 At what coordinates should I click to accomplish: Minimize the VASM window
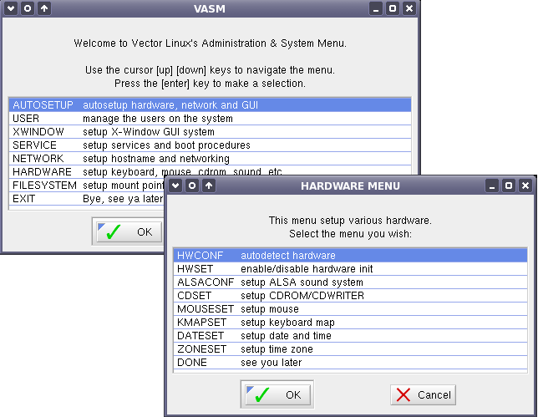[x=376, y=8]
